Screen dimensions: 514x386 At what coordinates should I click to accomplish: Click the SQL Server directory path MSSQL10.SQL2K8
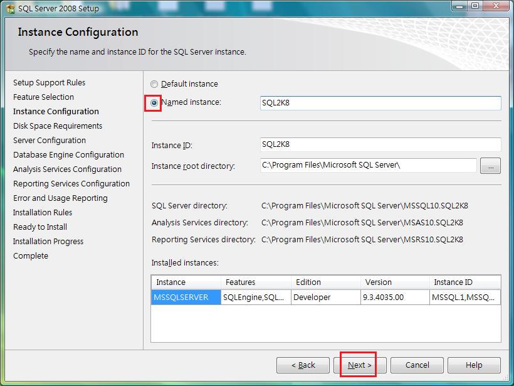[365, 206]
